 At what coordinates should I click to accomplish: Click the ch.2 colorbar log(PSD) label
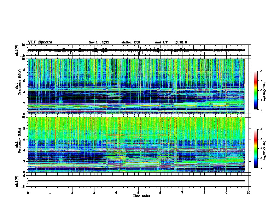[x=265, y=150]
